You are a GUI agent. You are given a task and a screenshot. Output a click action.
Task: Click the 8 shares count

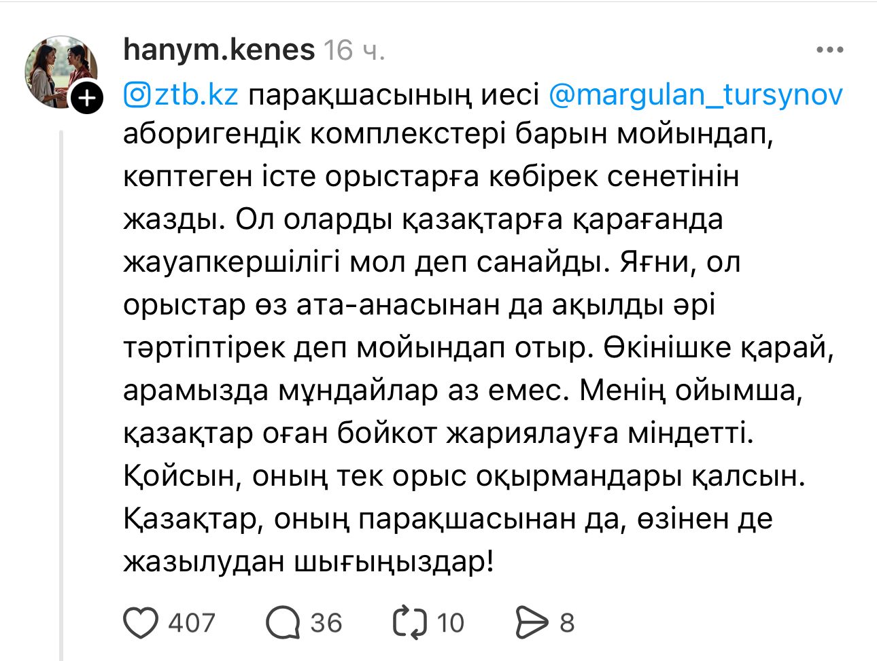pyautogui.click(x=567, y=622)
